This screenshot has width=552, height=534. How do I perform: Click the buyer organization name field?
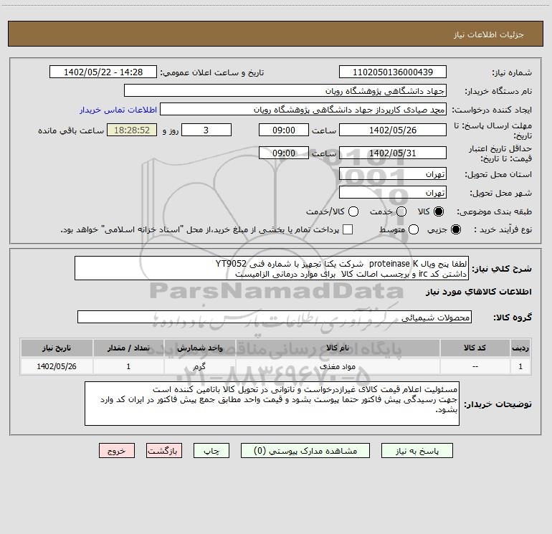point(285,90)
